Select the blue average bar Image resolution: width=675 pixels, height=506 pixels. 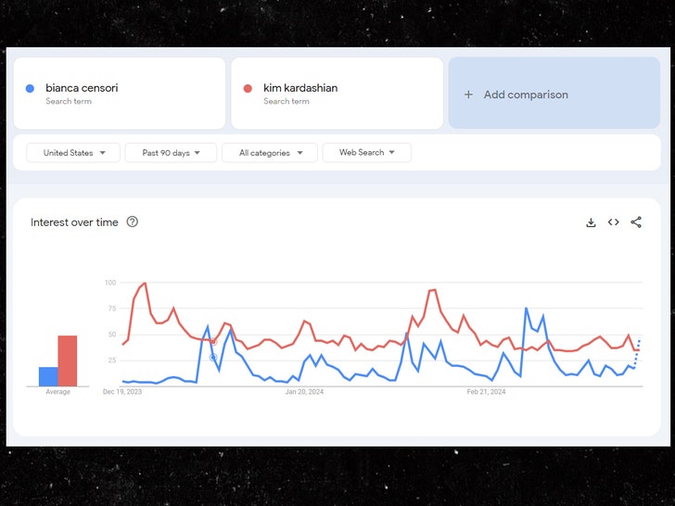point(48,376)
